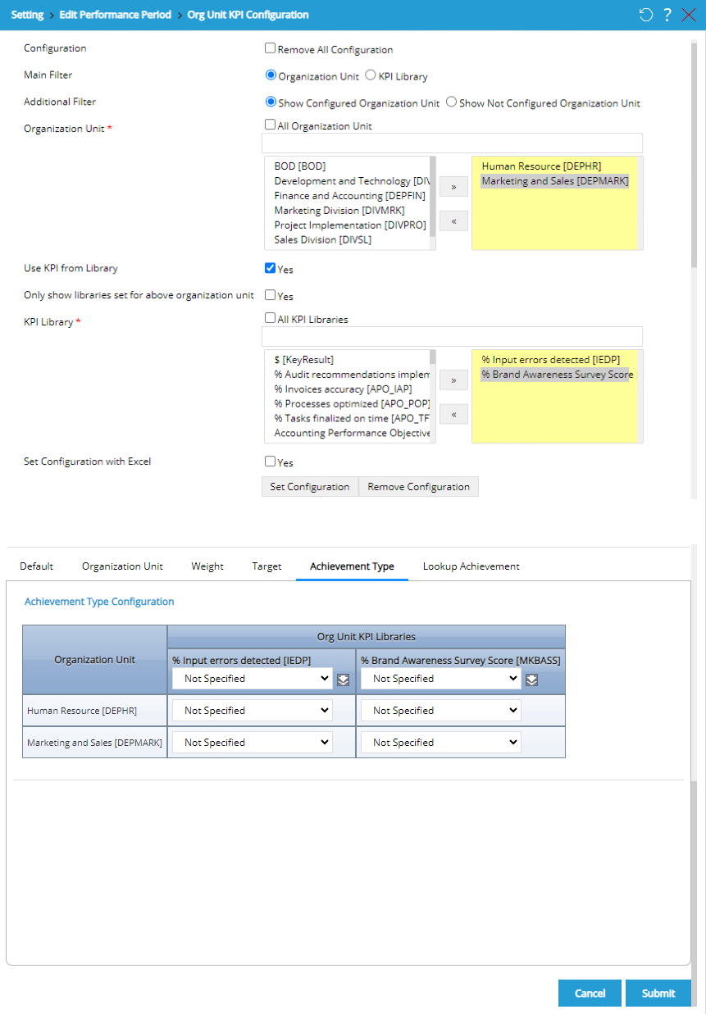The width and height of the screenshot is (706, 1014).
Task: Select % Tasks finalized on time list item
Action: [x=351, y=419]
